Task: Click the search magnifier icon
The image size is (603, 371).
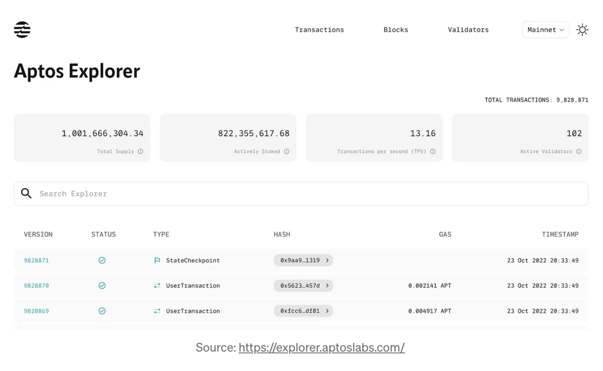Action: [26, 193]
